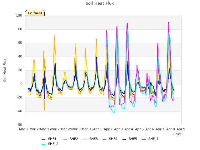The image size is (200, 150).
Task: Toggle SHF_2 series in legend
Action: [50, 144]
